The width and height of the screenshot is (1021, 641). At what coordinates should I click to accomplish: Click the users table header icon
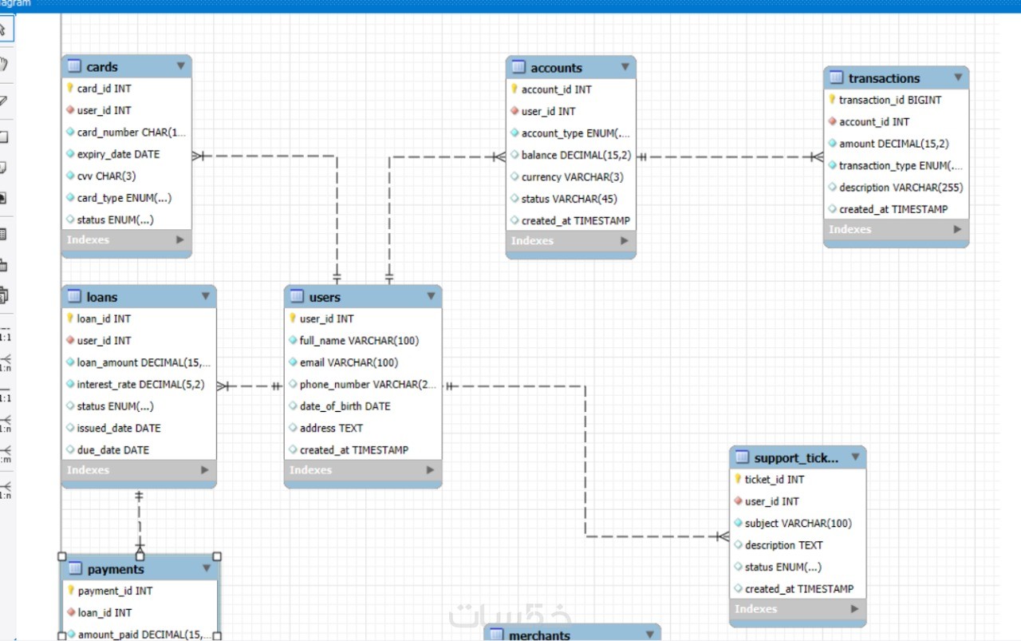click(297, 296)
